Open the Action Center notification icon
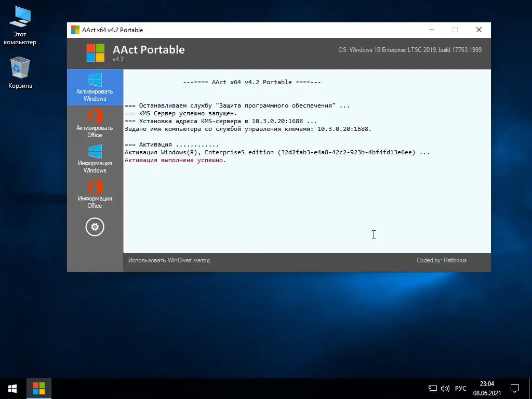 pyautogui.click(x=514, y=388)
